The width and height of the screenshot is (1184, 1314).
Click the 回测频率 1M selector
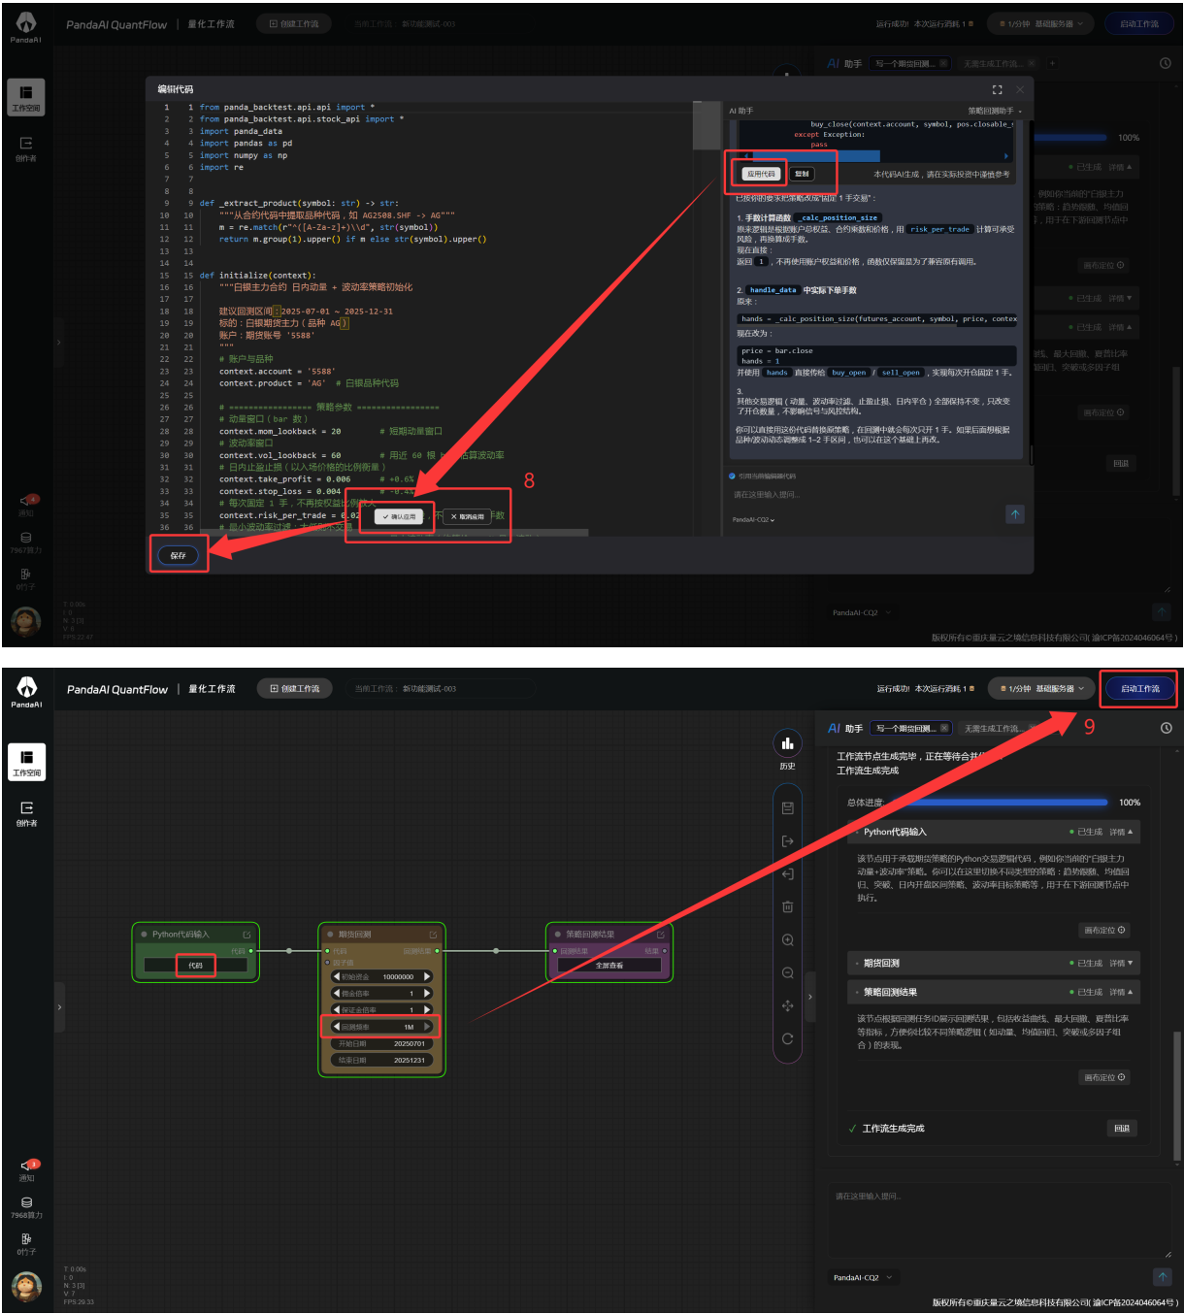tap(381, 1026)
